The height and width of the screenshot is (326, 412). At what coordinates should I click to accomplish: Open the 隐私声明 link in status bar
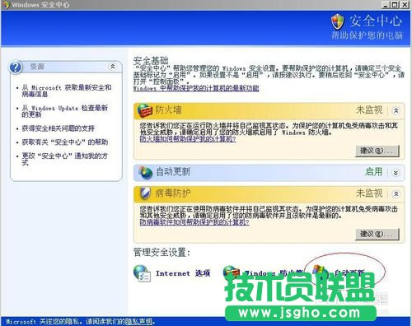click(x=138, y=322)
